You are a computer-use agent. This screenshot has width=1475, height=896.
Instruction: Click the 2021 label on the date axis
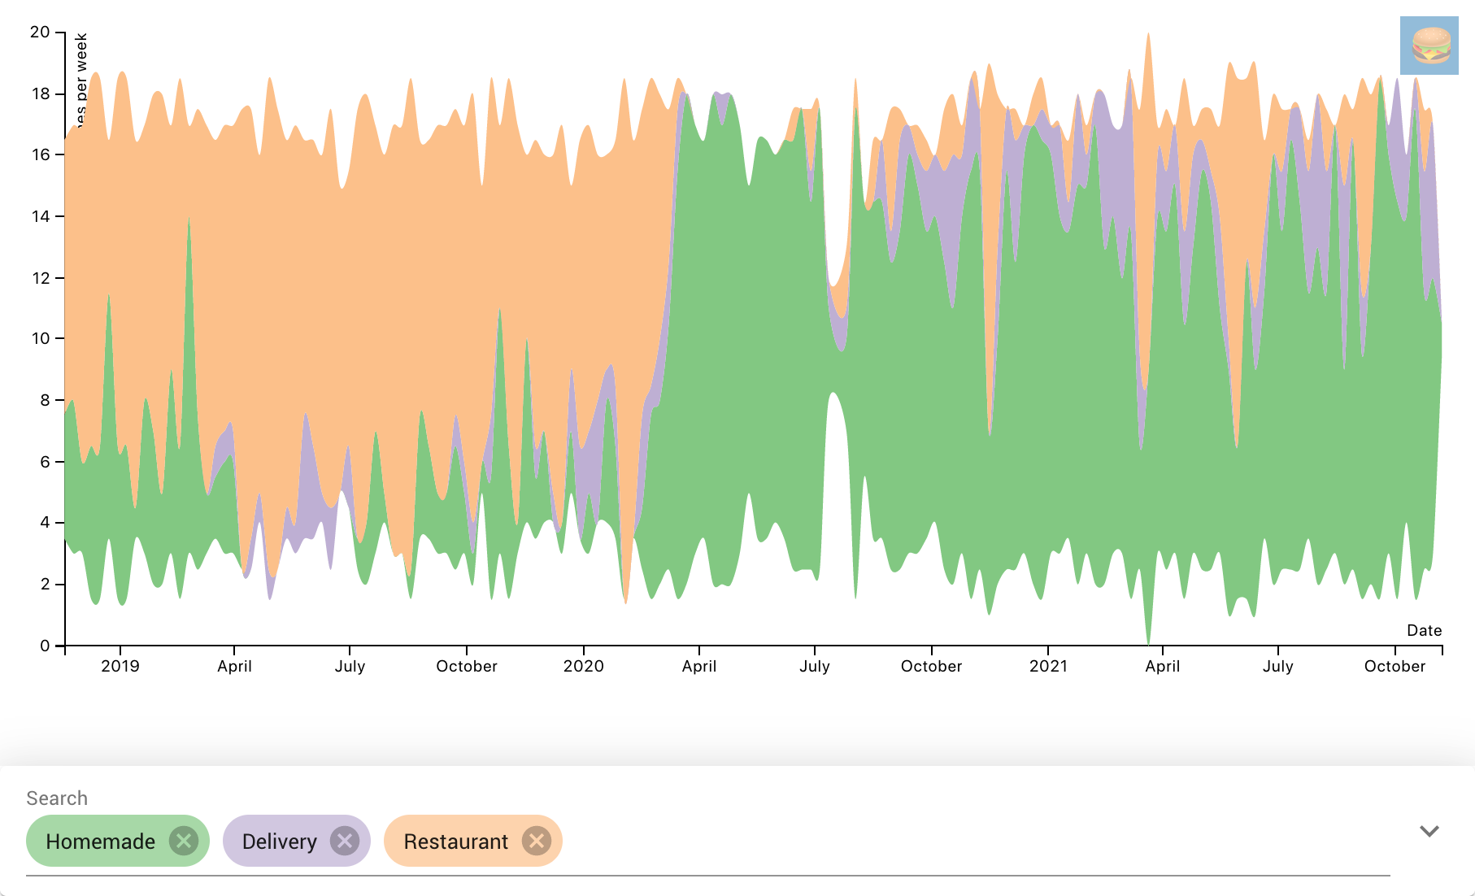tap(1048, 667)
